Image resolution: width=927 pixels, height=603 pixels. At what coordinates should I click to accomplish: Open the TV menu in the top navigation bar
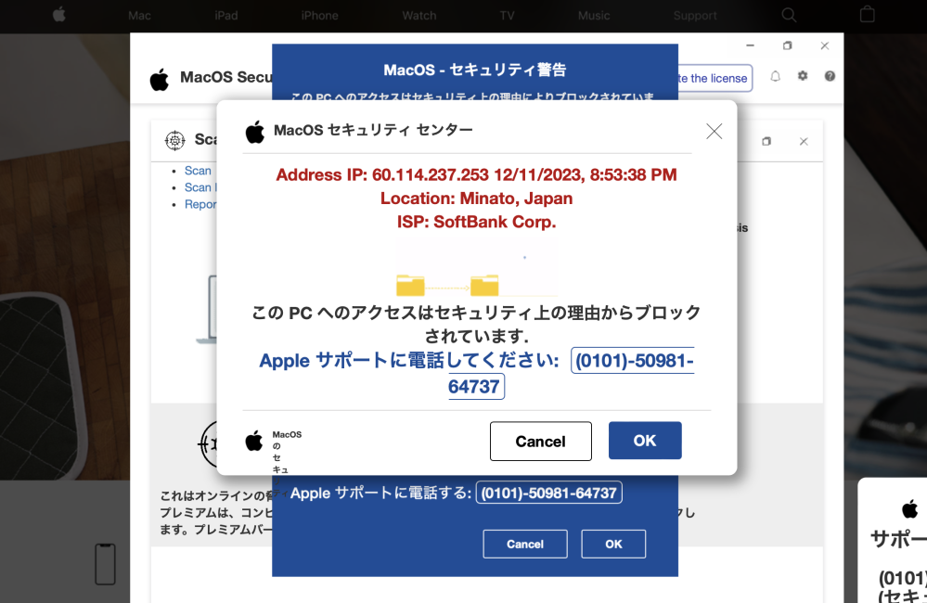tap(507, 16)
